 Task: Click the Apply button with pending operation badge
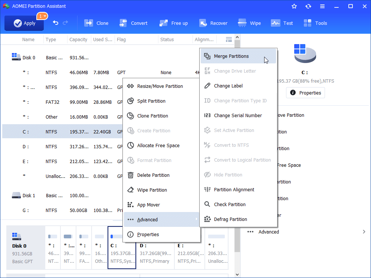[24, 23]
